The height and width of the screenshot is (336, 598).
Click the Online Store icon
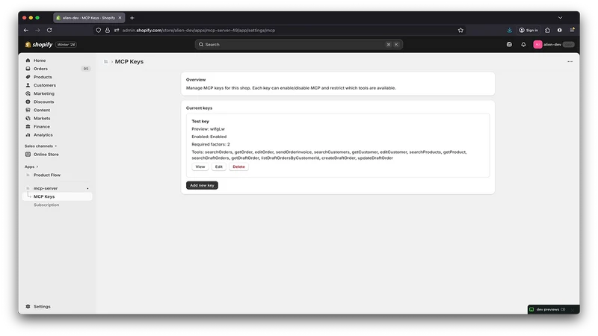tap(28, 155)
